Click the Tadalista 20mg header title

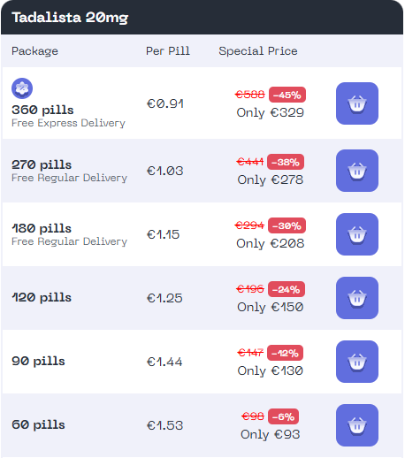70,18
